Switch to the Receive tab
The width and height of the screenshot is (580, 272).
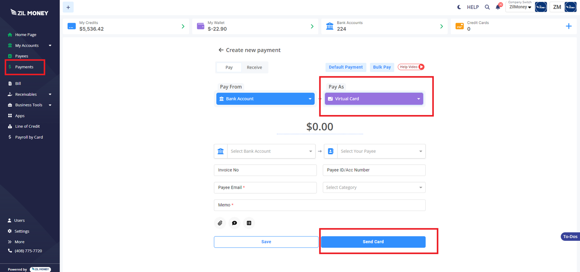point(254,67)
